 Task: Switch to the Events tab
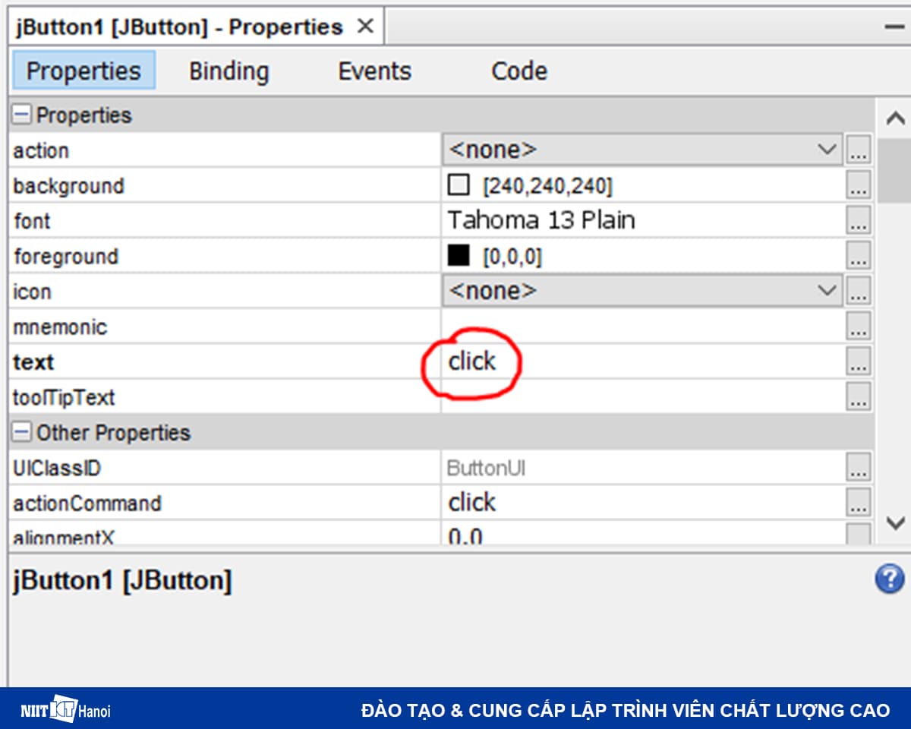click(374, 71)
